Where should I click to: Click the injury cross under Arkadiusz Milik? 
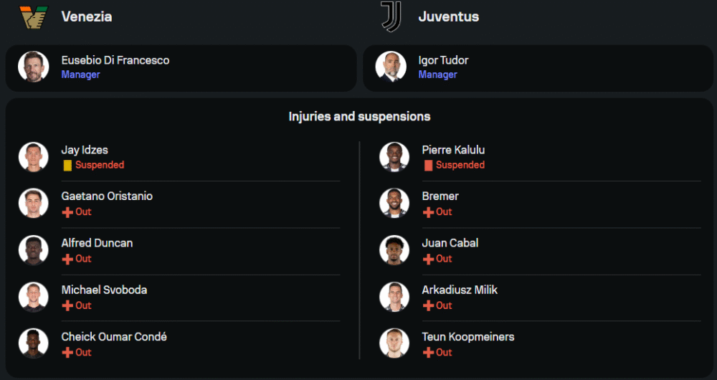428,305
